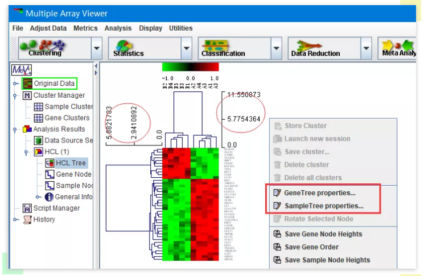The height and width of the screenshot is (276, 424).
Task: Collapse the HCL (1) tree node
Action: [x=26, y=152]
